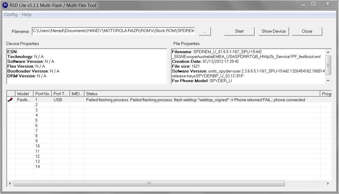Click the Failed flashing process status text
This screenshot has height=194, width=339.
coord(196,100)
